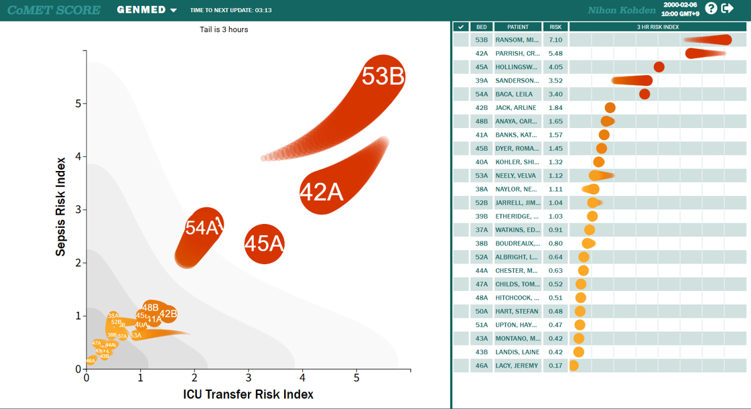Select the 42A comet in the plot
This screenshot has height=409, width=751.
(322, 192)
